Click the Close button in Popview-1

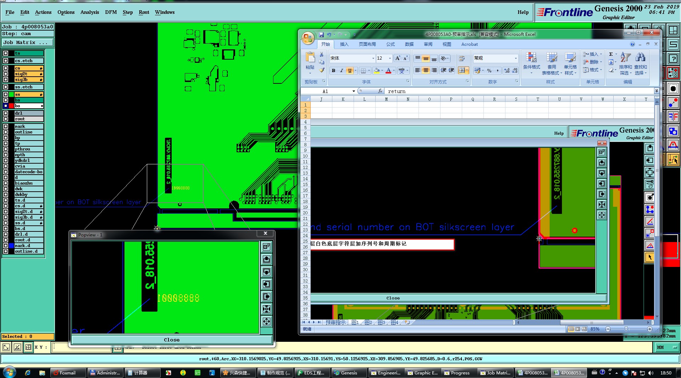tap(172, 340)
